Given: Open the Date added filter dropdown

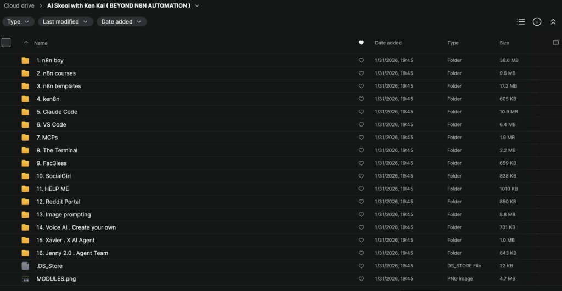Looking at the screenshot, I should tap(121, 22).
